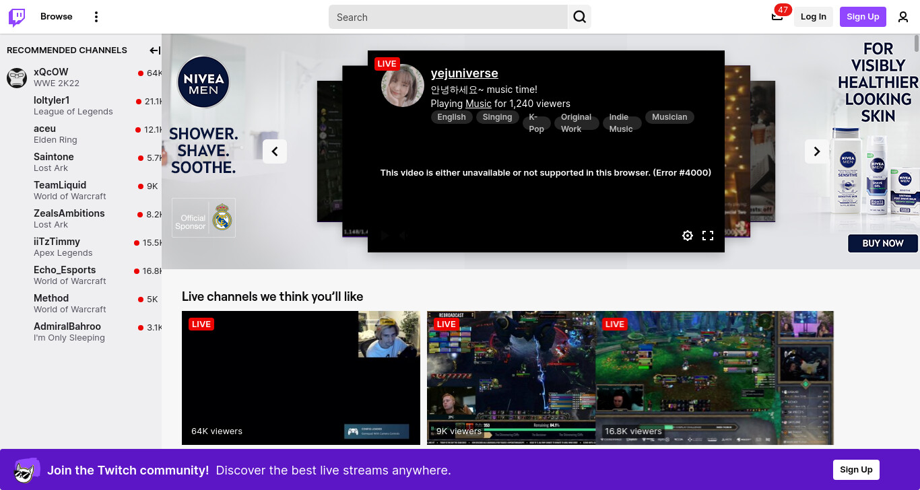Select the Original Work tag
This screenshot has height=490, width=920.
[x=576, y=123]
